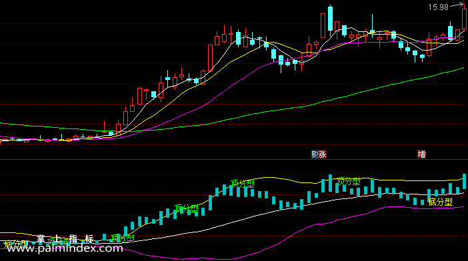Open the red 增 event marker
This screenshot has height=261, width=468.
[x=421, y=154]
